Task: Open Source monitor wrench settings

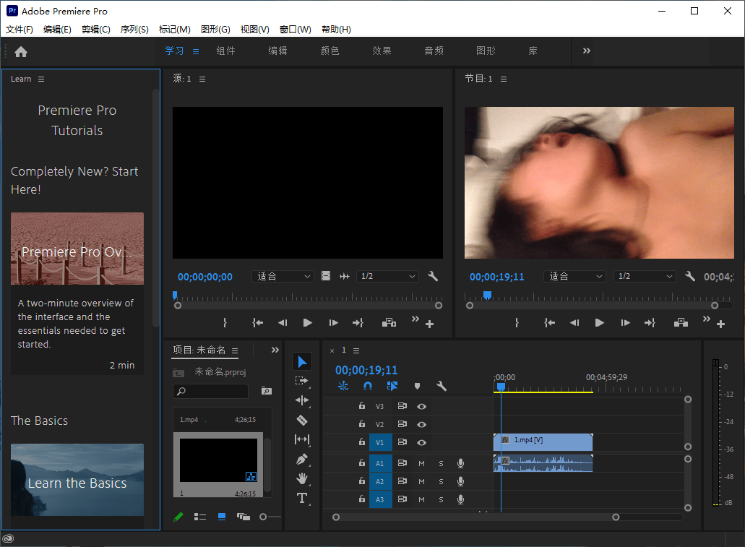Action: [x=432, y=276]
